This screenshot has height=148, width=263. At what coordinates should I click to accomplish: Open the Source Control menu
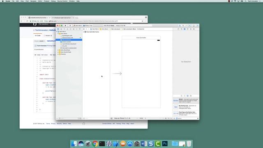62,1
